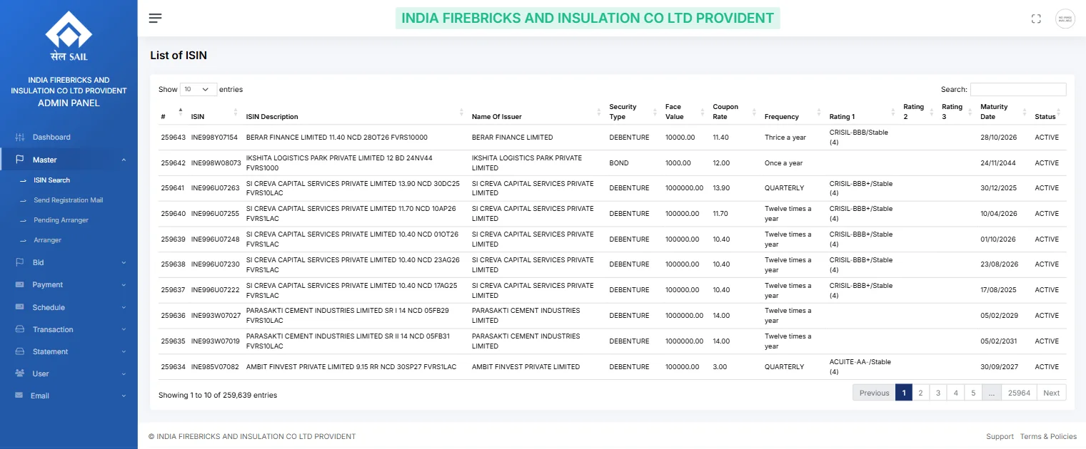
Task: Open the Pending Arranger submenu item
Action: click(61, 220)
